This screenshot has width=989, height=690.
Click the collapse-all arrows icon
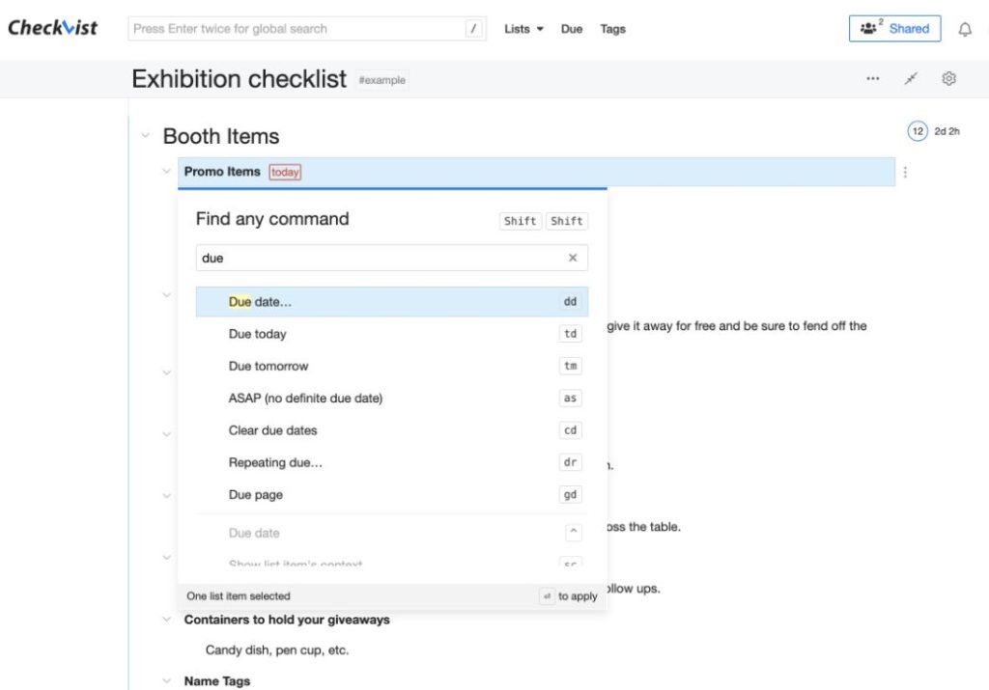coord(911,78)
